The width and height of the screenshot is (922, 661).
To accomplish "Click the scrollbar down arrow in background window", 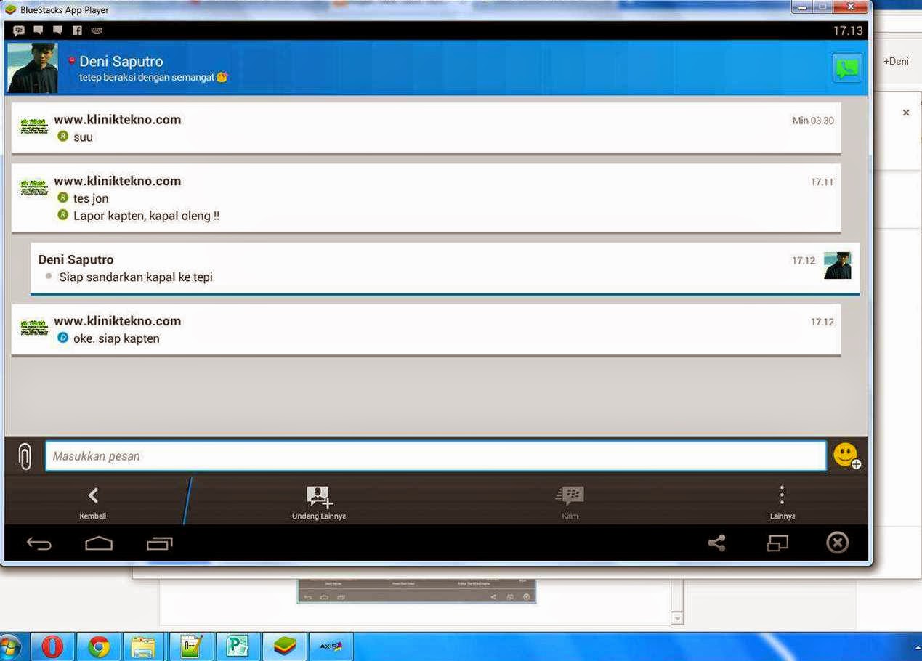I will pyautogui.click(x=677, y=618).
